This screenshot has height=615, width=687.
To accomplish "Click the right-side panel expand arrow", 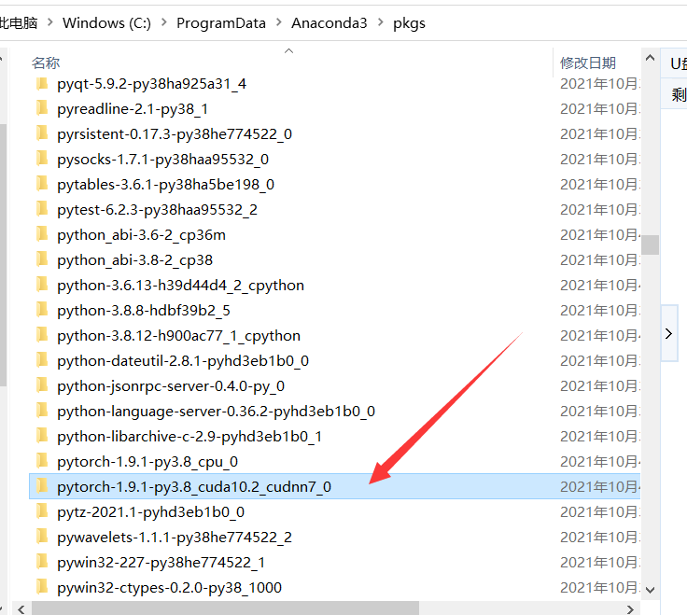I will coord(669,333).
